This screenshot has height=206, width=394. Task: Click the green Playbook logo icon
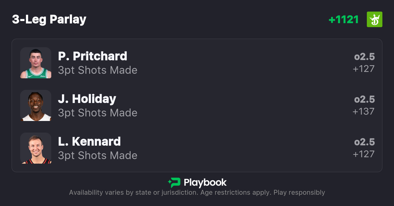click(x=174, y=183)
